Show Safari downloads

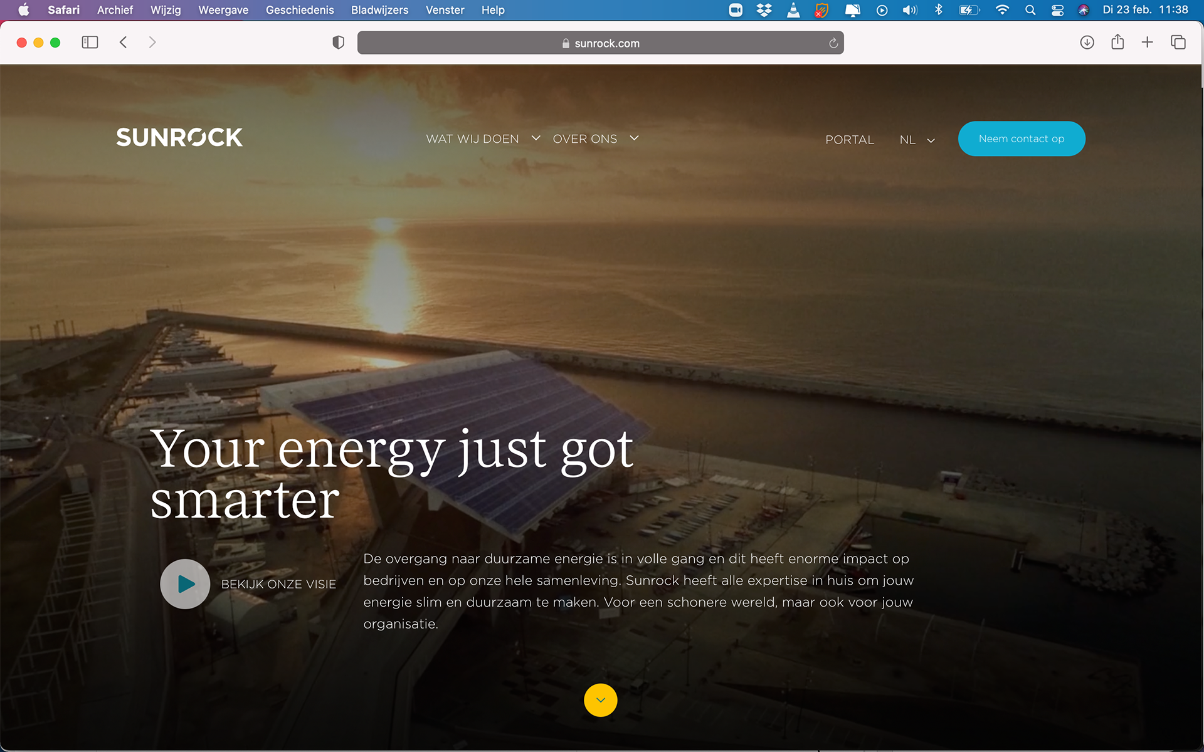tap(1087, 43)
